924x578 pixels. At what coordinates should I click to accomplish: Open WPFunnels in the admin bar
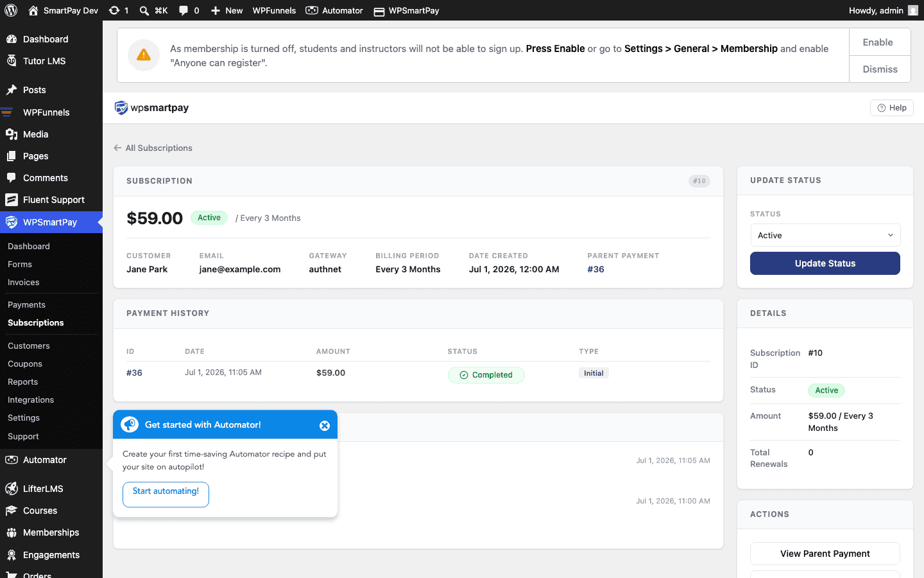274,10
